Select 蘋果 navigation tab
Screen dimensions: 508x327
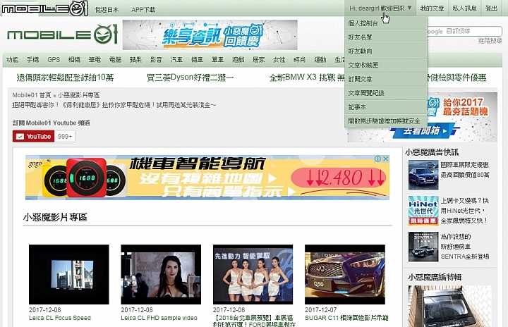[135, 60]
